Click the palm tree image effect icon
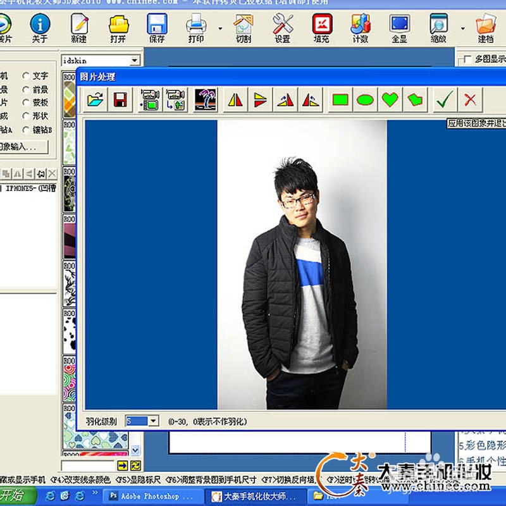 coord(205,99)
